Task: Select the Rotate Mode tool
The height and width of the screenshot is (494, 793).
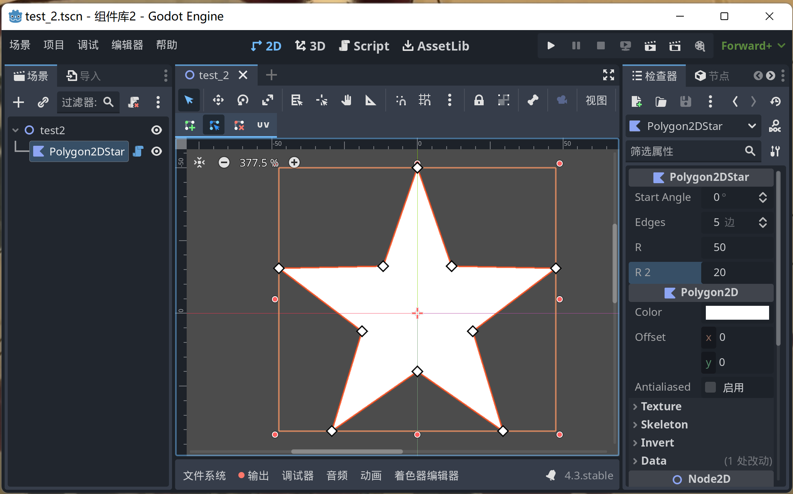Action: point(243,100)
